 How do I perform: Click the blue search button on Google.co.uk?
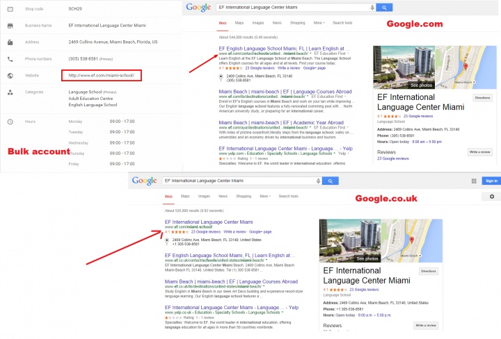[330, 181]
